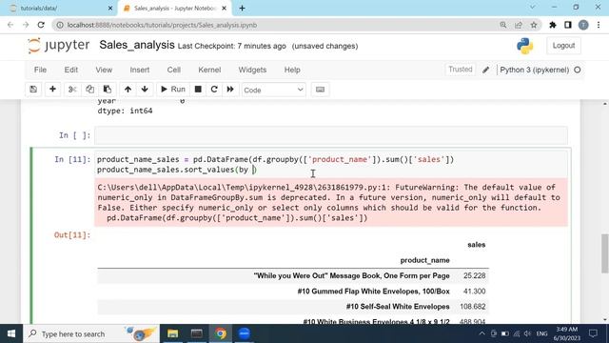Image resolution: width=609 pixels, height=343 pixels.
Task: Click the Trusted notebook indicator
Action: pyautogui.click(x=461, y=70)
